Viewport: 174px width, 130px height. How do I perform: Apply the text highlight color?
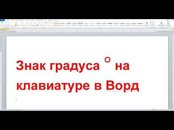pyautogui.click(x=31, y=25)
